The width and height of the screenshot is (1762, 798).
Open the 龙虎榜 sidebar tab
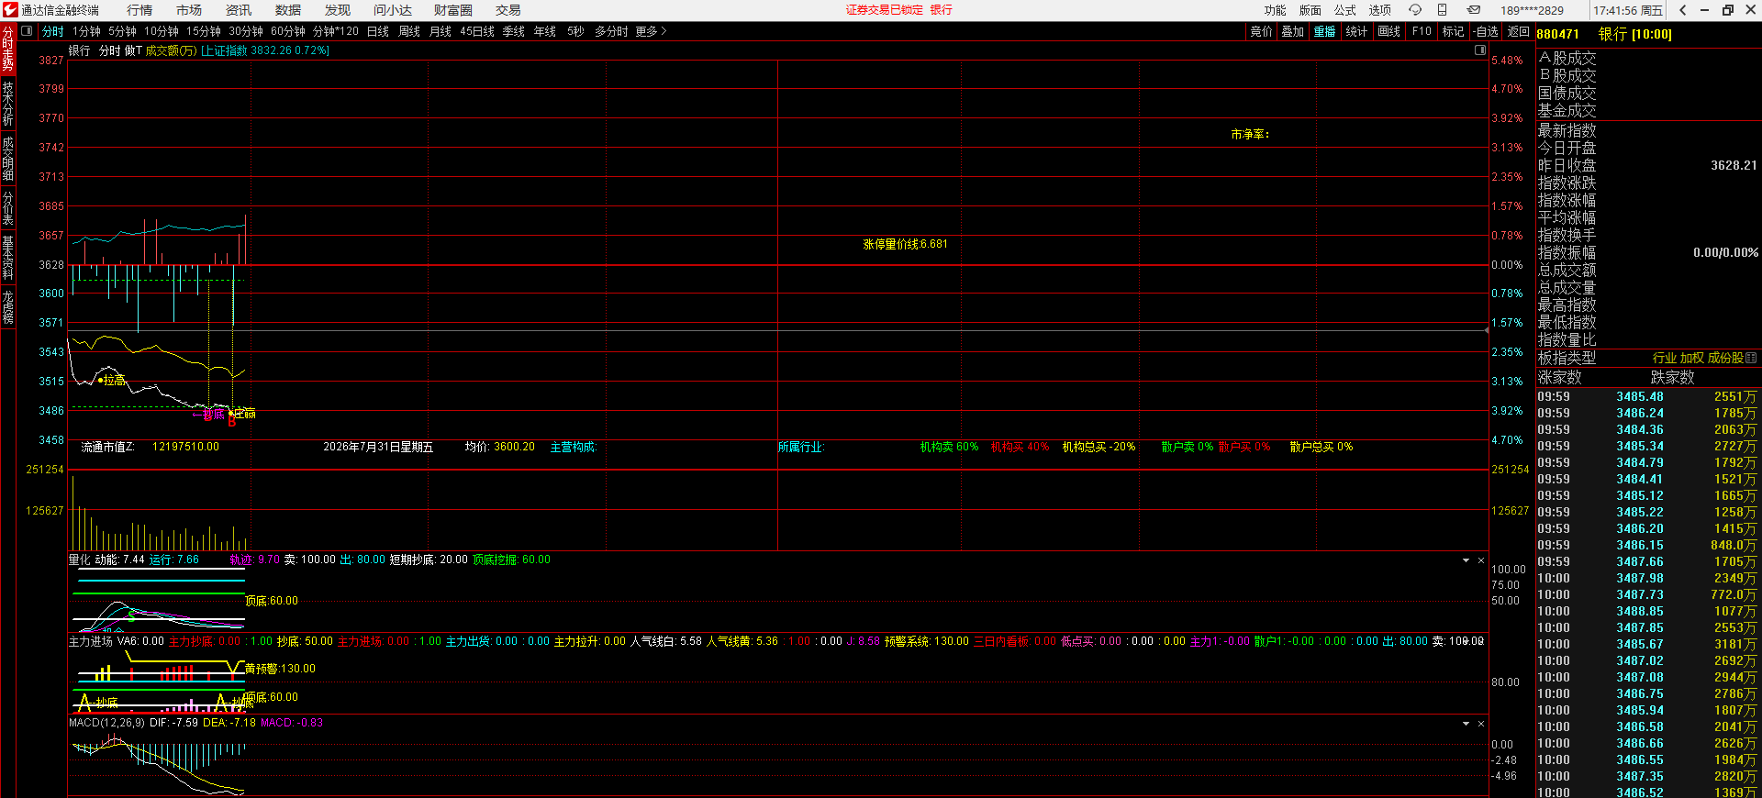pyautogui.click(x=7, y=307)
